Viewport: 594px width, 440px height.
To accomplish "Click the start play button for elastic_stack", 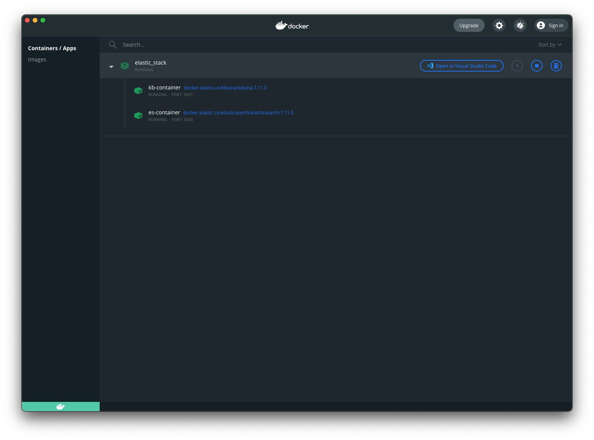I will coord(517,66).
